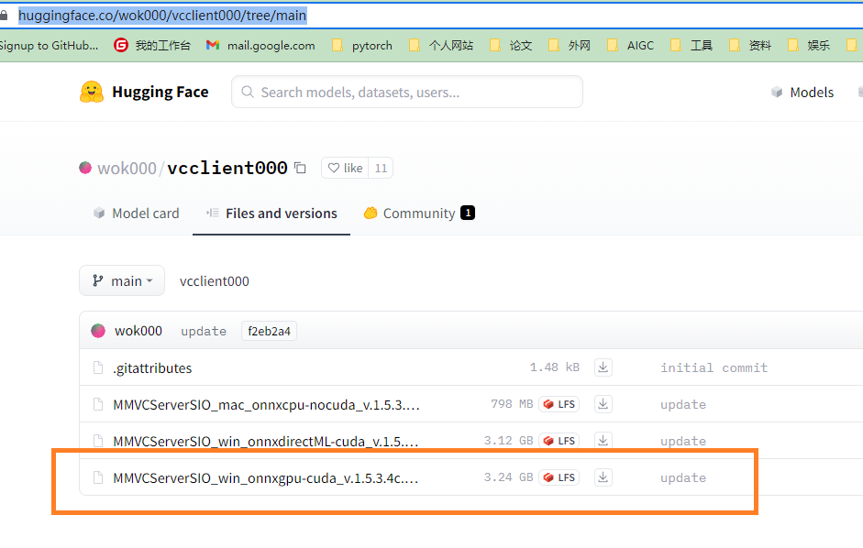Open the wok000 owner link

[127, 168]
